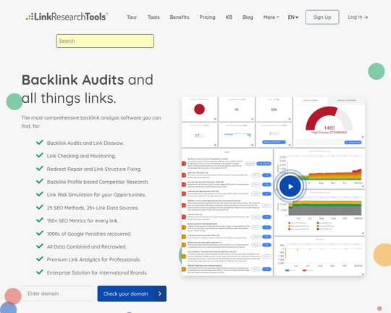
Task: Click the checkmark beside Link Checking and Monitoring
Action: (x=40, y=156)
